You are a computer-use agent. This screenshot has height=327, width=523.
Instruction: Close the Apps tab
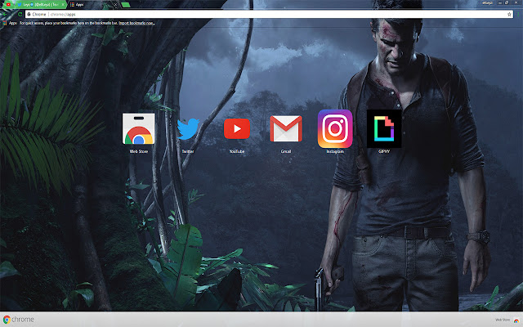point(115,4)
